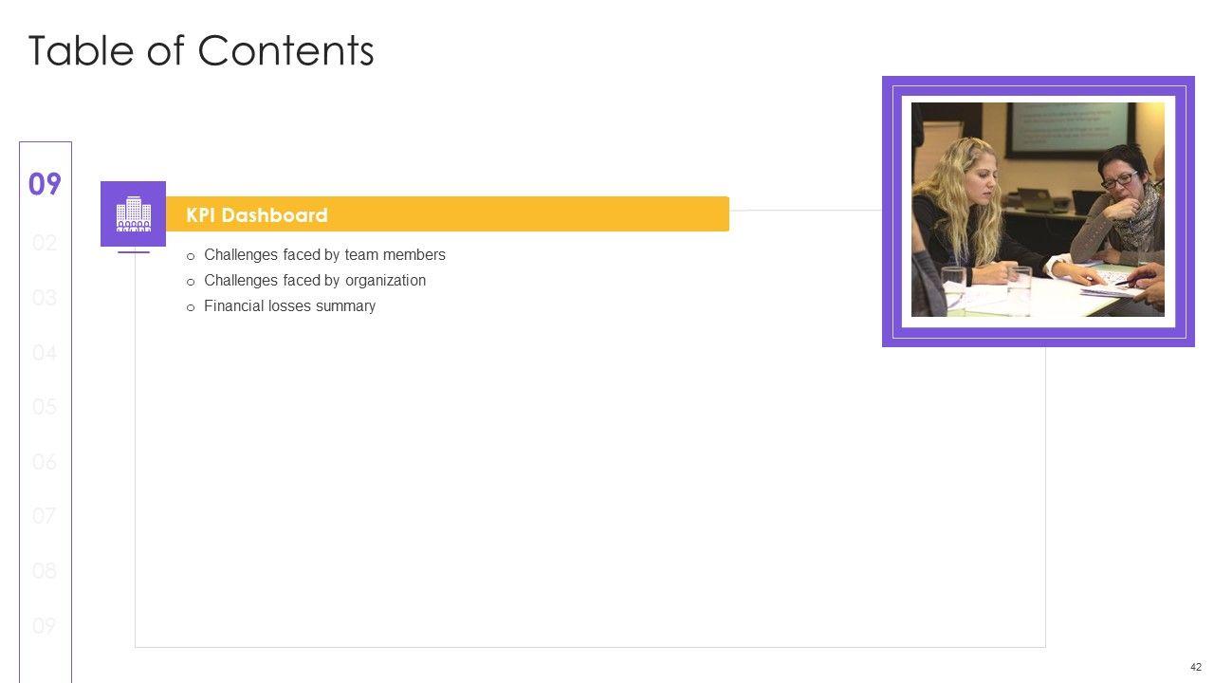Go to section 03 in number list
Viewport: 1214px width, 683px height.
coord(45,298)
